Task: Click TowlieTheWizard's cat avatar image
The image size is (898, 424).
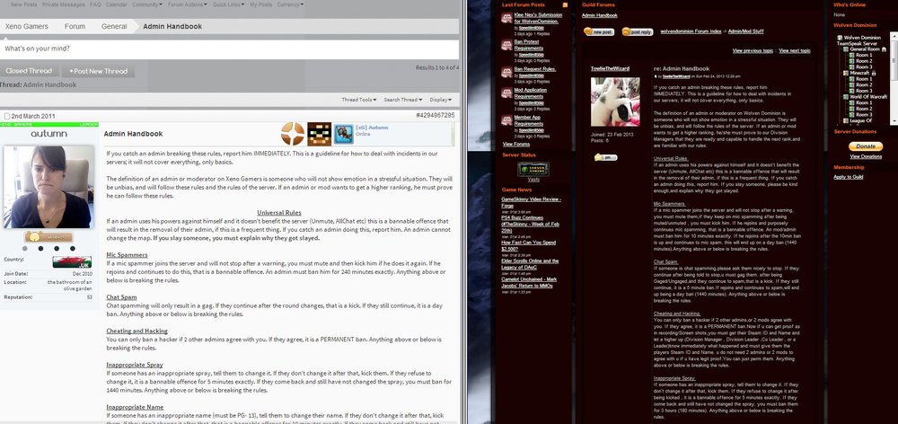Action: [x=615, y=102]
